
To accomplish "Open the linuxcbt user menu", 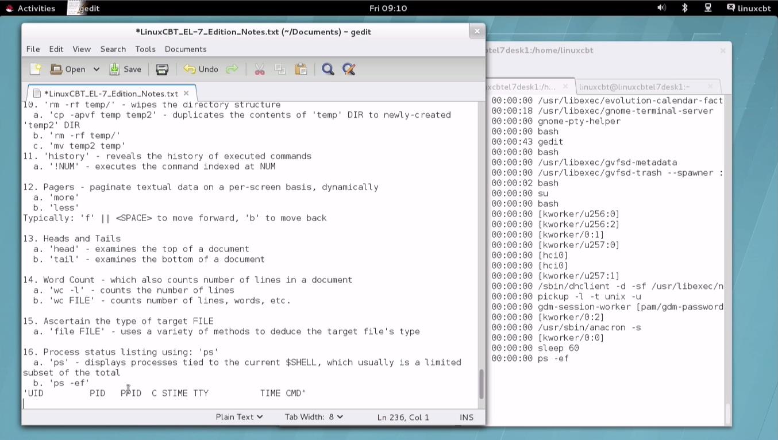I will (x=748, y=8).
